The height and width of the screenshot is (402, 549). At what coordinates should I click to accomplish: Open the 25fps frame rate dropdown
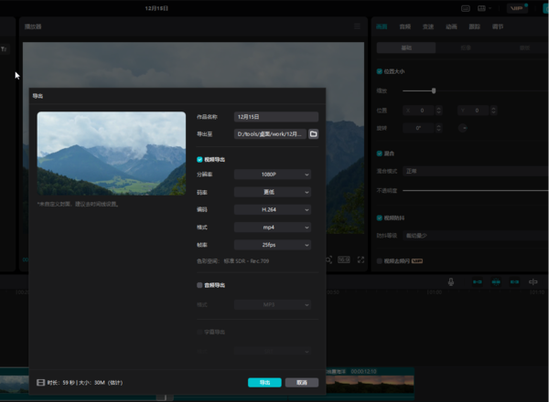[x=273, y=245]
